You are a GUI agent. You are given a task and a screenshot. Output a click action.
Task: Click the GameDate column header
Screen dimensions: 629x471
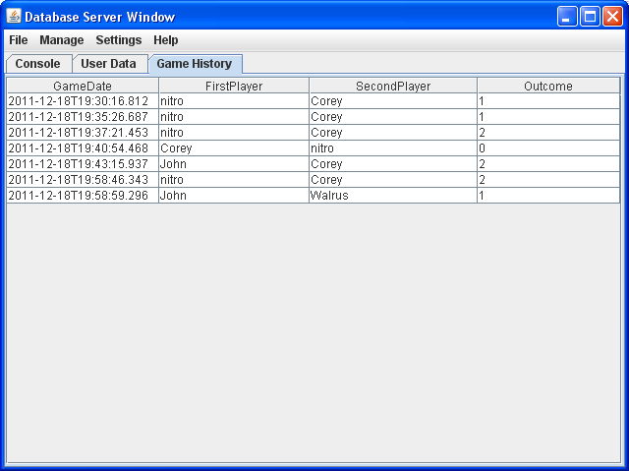coord(83,86)
